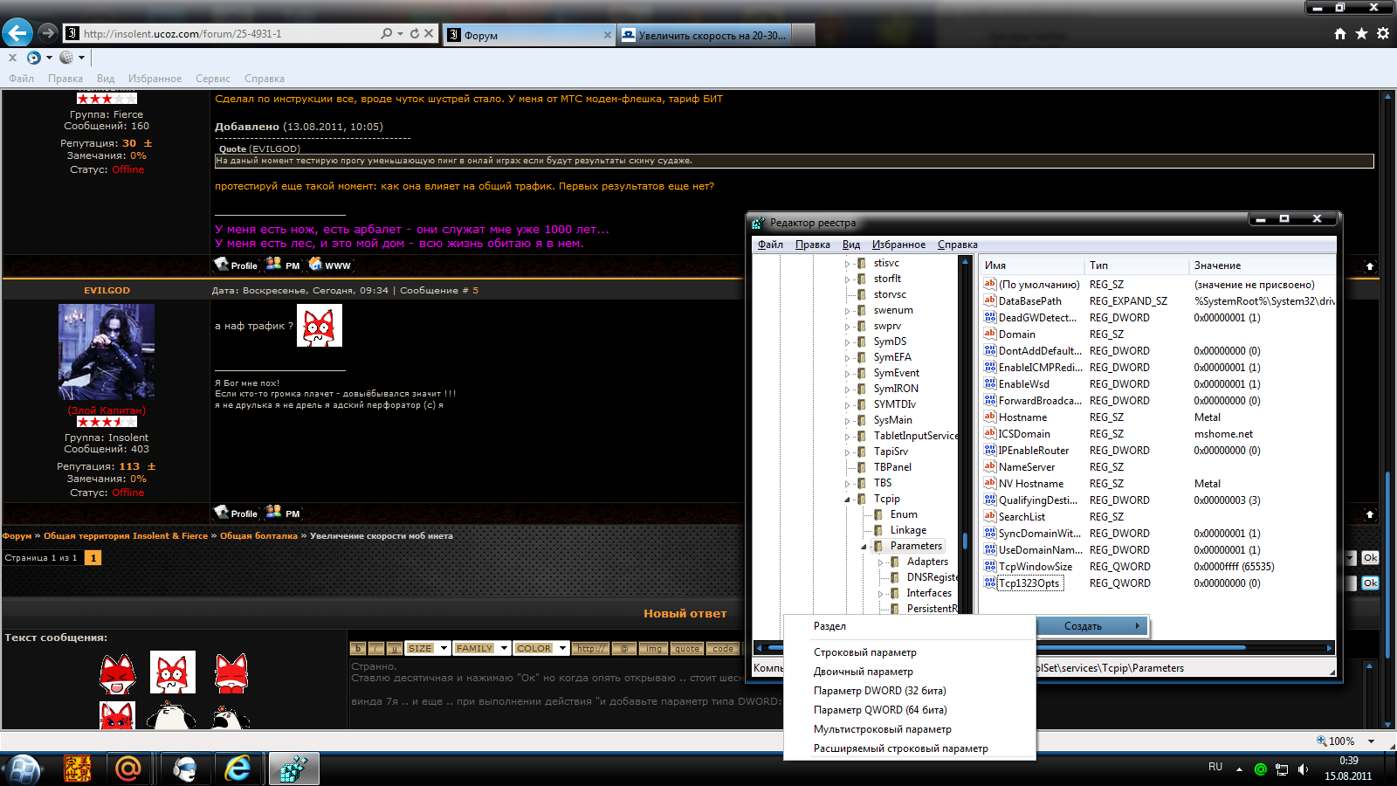Screen dimensions: 1397x786
Task: Open registry editor Избранное menu
Action: pyautogui.click(x=898, y=245)
